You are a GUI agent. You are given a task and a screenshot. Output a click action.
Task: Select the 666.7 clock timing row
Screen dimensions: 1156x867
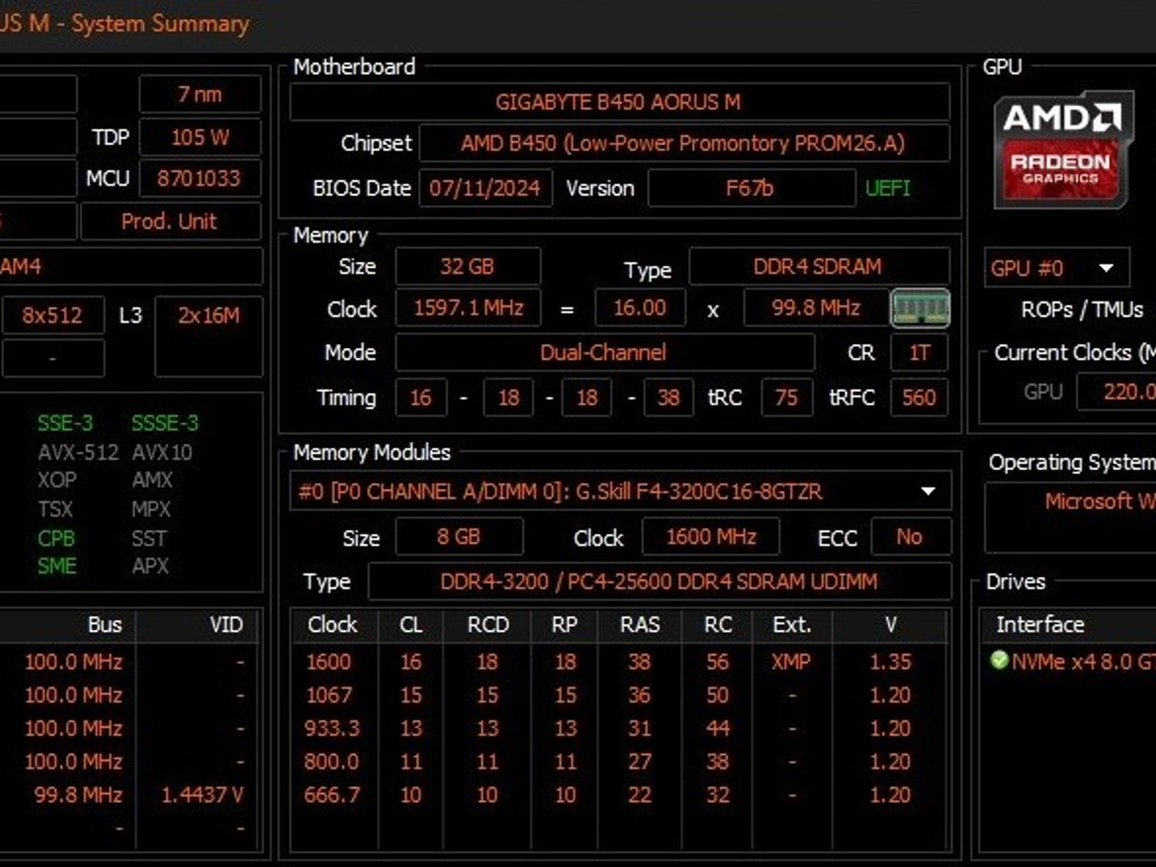point(620,795)
